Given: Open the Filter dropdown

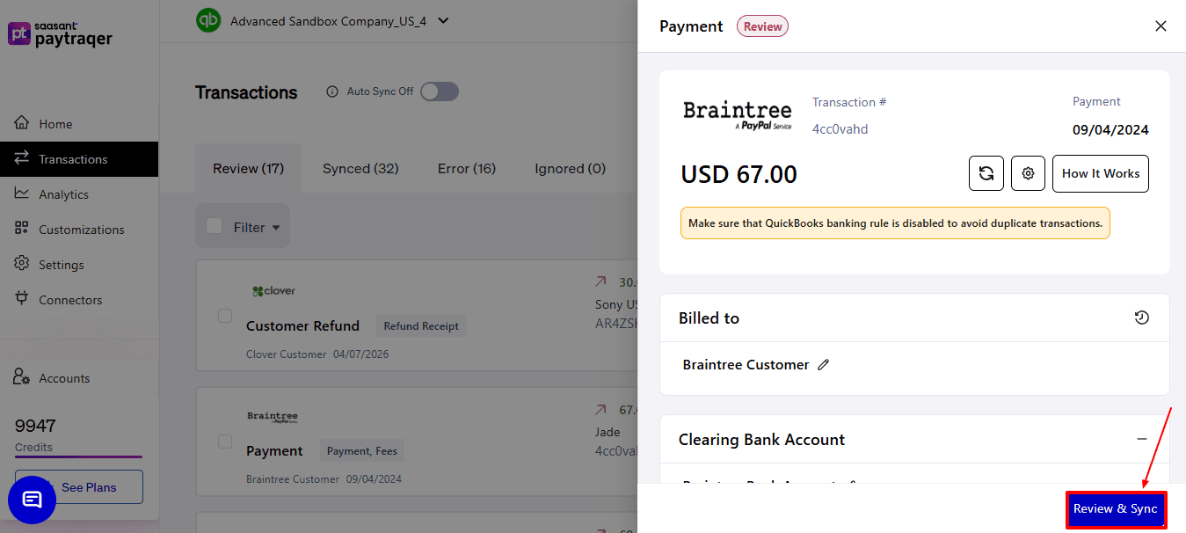Looking at the screenshot, I should point(243,226).
